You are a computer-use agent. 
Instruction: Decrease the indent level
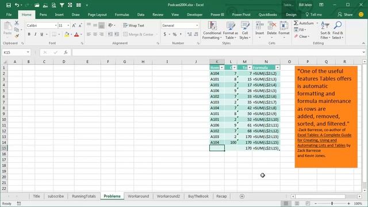[110, 34]
